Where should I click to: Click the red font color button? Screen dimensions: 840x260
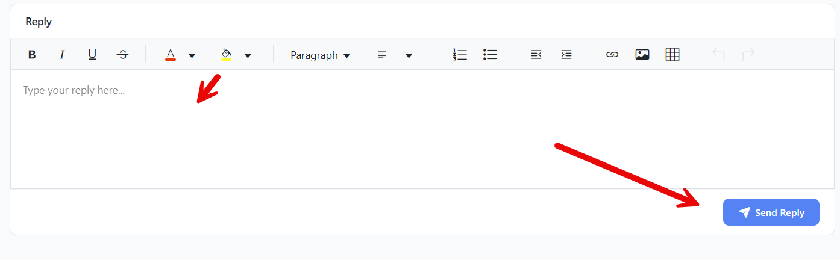171,55
